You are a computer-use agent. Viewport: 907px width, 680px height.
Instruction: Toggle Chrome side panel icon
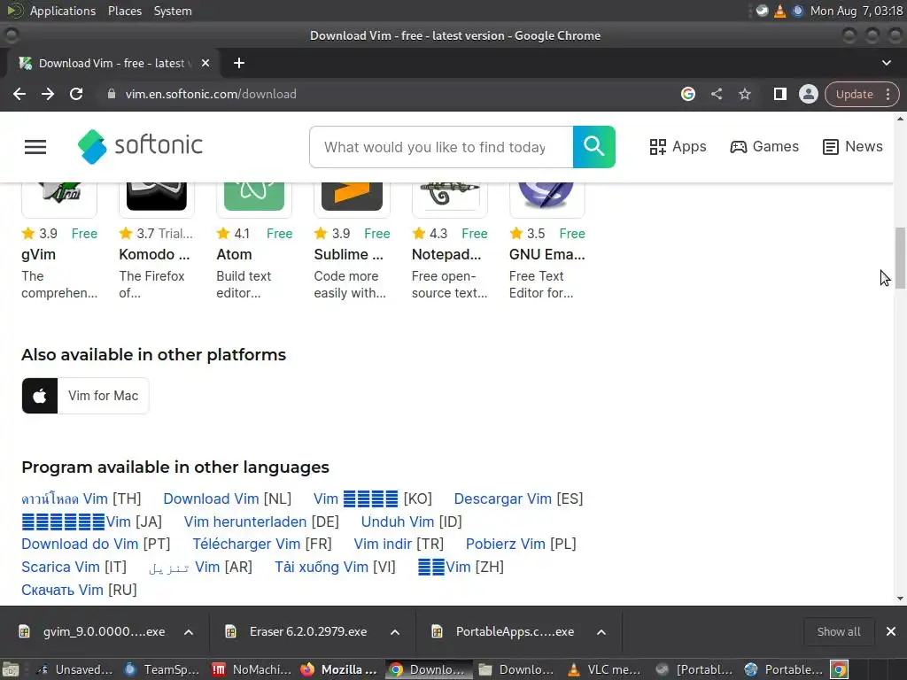click(x=779, y=94)
